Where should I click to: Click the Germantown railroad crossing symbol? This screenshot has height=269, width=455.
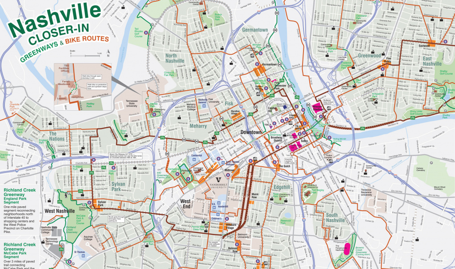pyautogui.click(x=280, y=64)
